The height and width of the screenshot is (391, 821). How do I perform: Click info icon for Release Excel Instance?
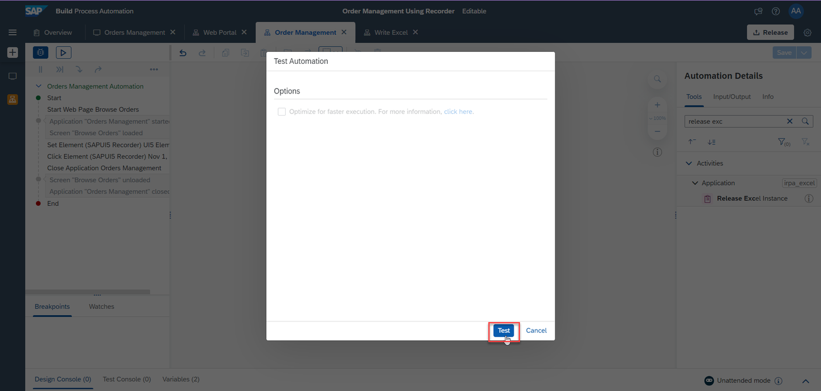pos(808,198)
